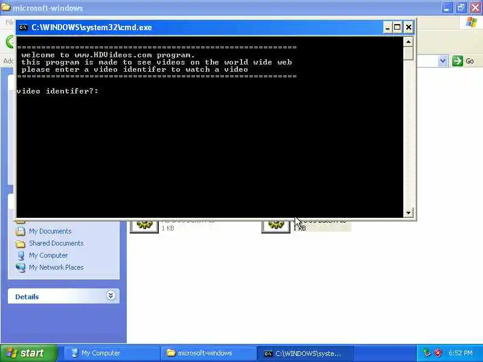The width and height of the screenshot is (483, 362).
Task: Click the My Documents folder icon
Action: click(21, 231)
